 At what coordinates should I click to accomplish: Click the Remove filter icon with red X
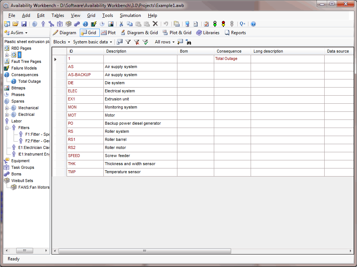137,42
